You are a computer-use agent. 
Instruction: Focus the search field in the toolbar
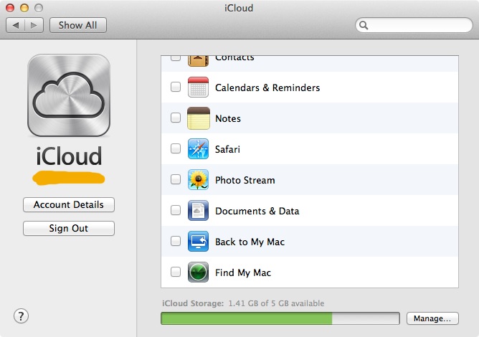(x=414, y=25)
